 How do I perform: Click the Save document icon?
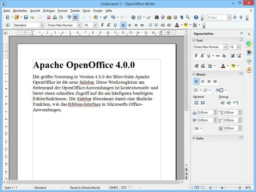coord(26,17)
